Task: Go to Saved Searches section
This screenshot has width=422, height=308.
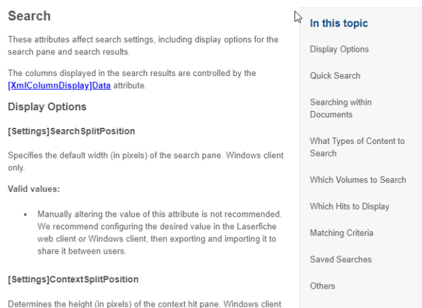Action: click(x=341, y=259)
